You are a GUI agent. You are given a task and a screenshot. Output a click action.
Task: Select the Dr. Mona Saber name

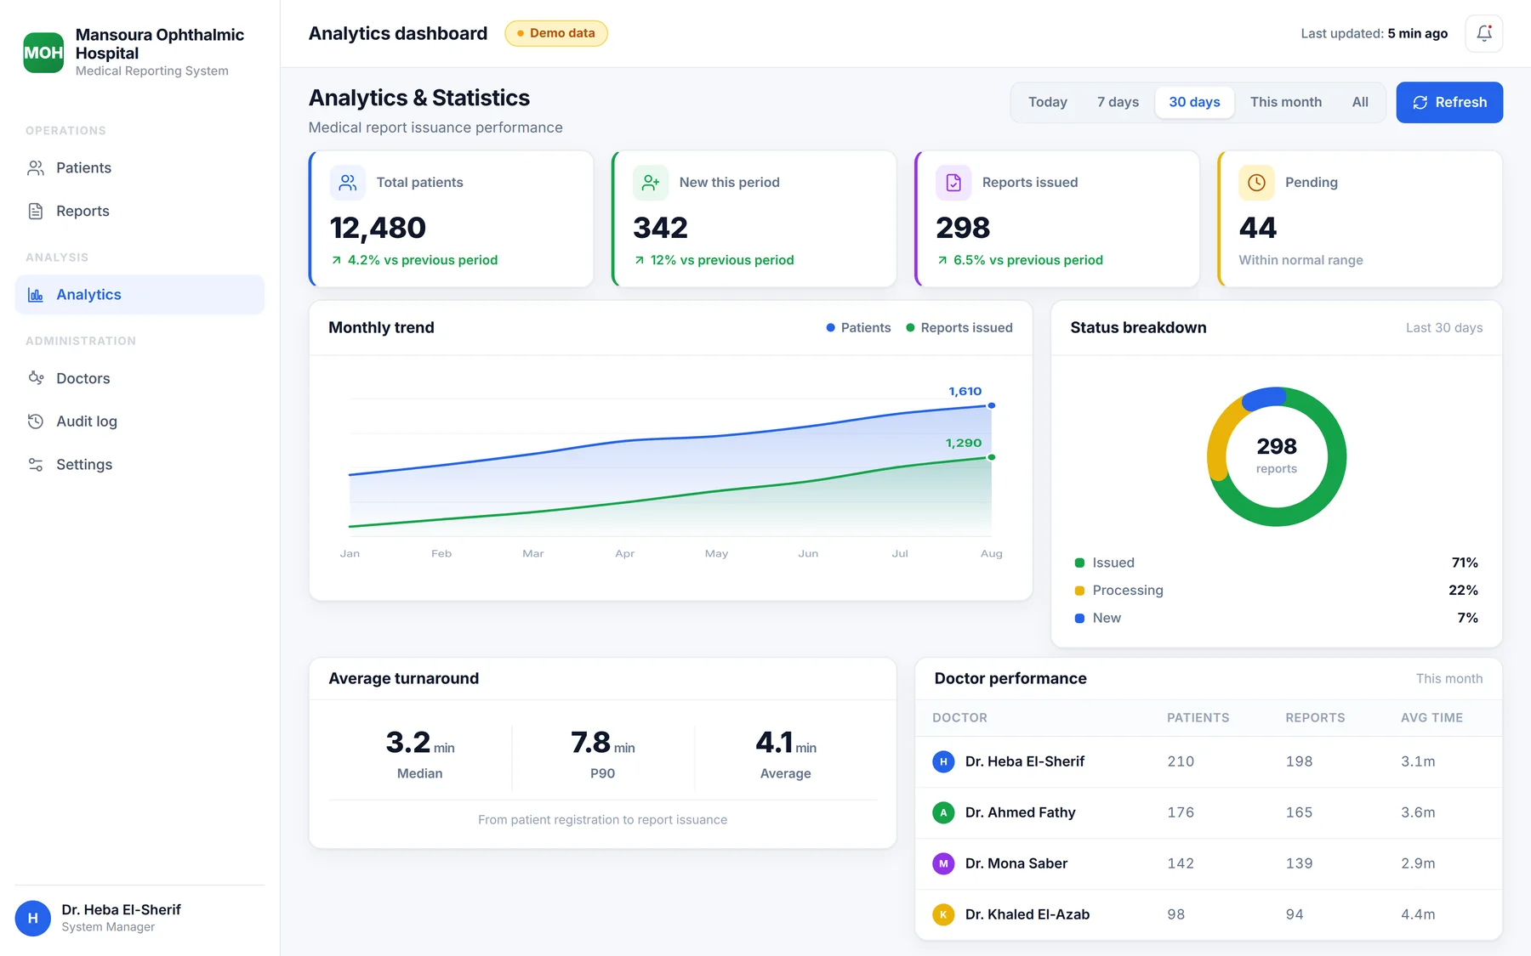point(1016,864)
